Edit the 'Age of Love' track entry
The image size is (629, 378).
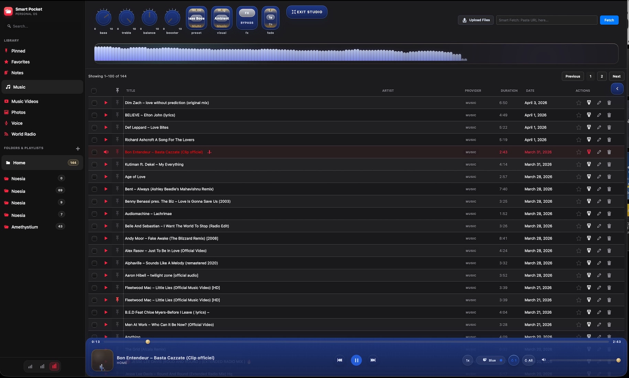pyautogui.click(x=599, y=177)
